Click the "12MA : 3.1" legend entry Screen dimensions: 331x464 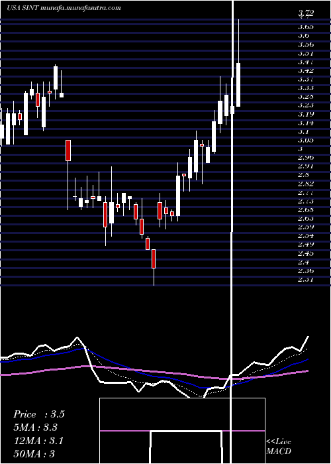coord(38,441)
